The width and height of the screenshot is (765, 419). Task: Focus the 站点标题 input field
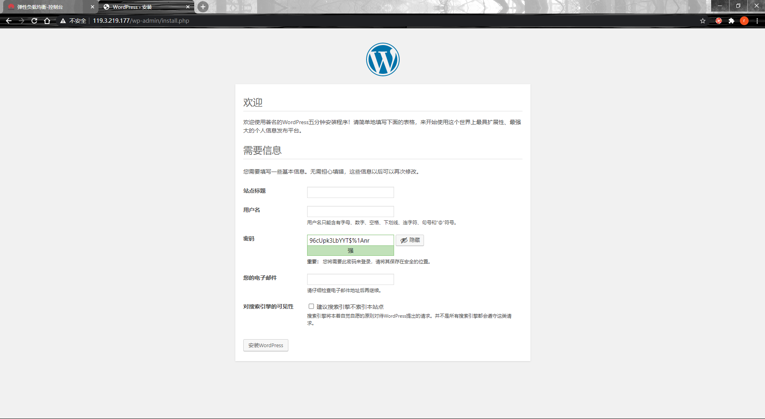[351, 192]
